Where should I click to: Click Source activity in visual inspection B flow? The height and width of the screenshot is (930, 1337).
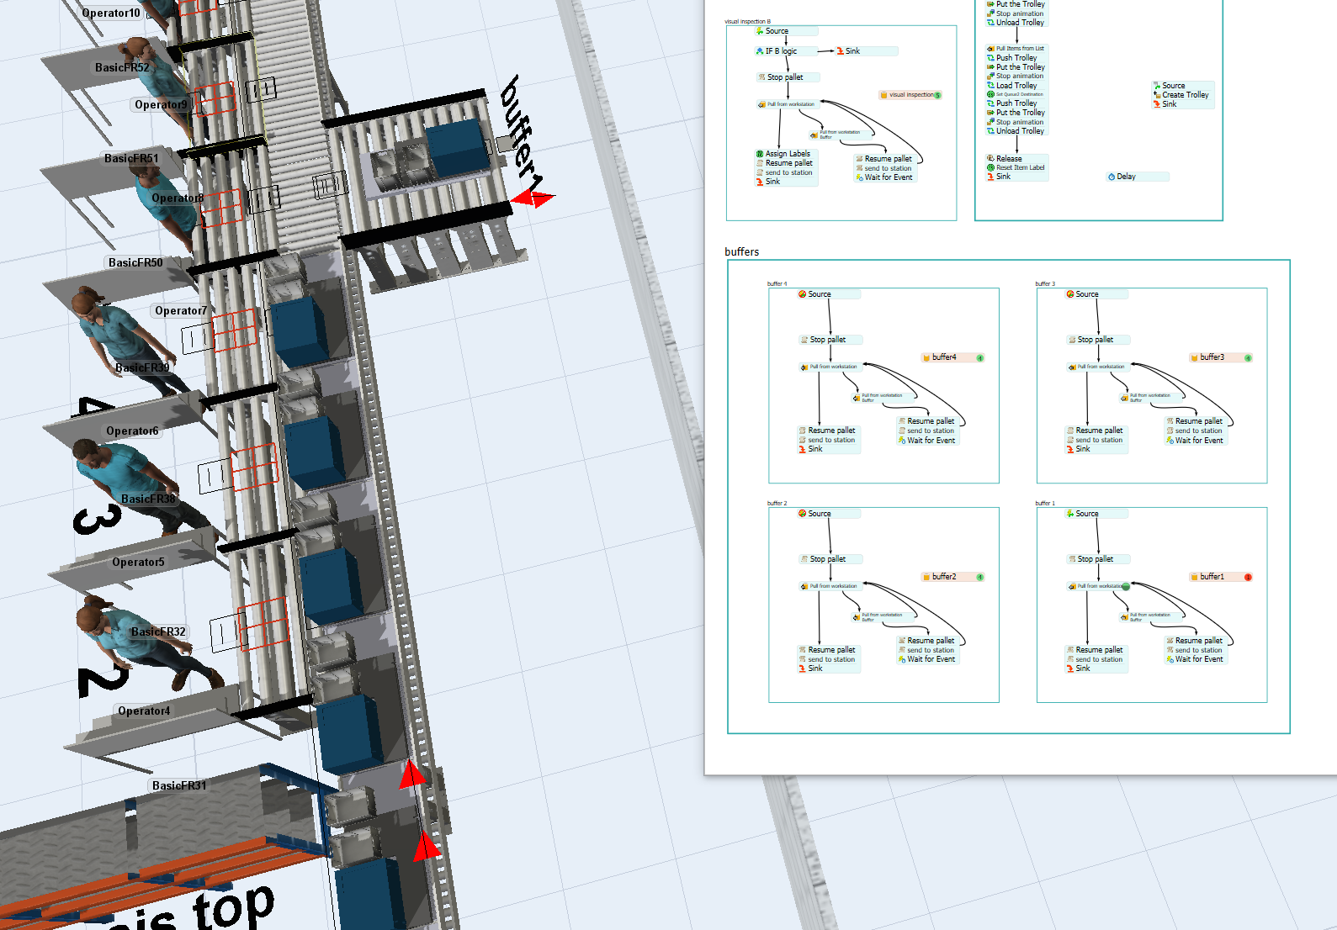tap(777, 31)
